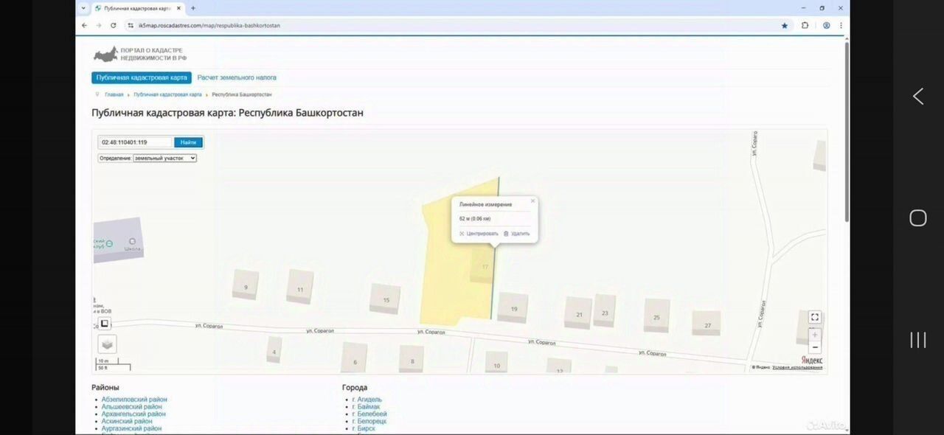Click browser forward arrow
Image resolution: width=944 pixels, height=435 pixels.
pyautogui.click(x=99, y=25)
